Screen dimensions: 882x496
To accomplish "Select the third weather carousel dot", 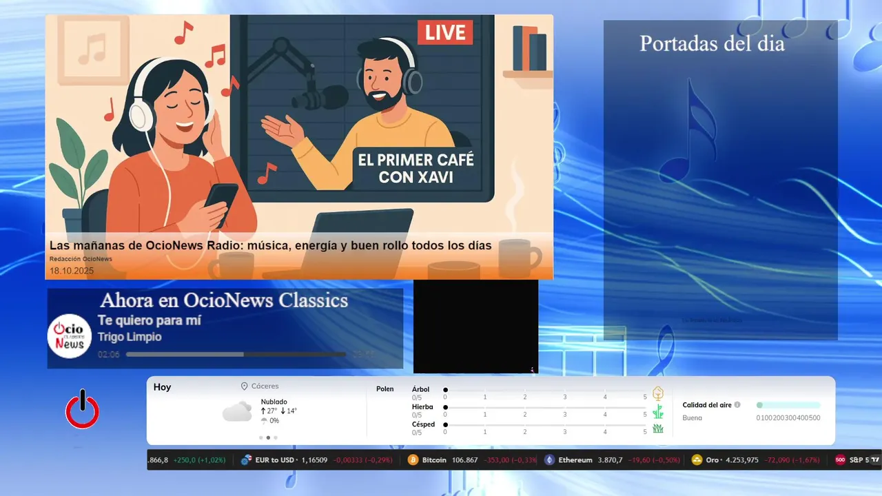I will tap(276, 437).
